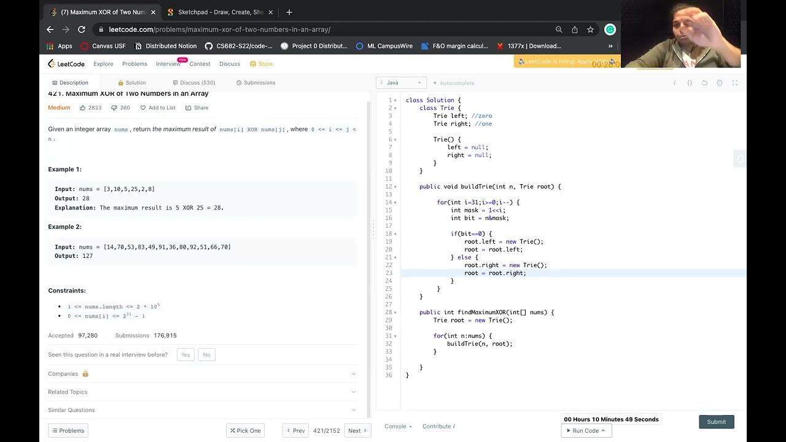This screenshot has height=442, width=786.
Task: Submit the solution
Action: coord(716,422)
